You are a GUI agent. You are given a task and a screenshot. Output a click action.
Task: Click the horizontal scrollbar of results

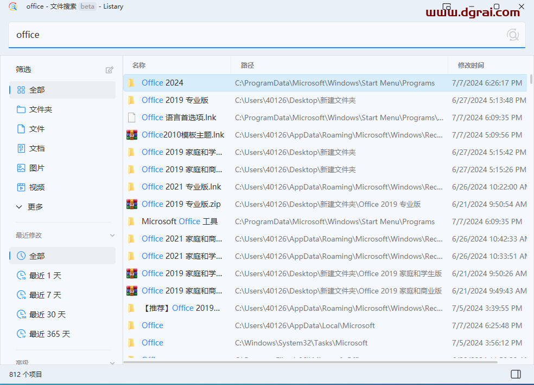point(310,362)
